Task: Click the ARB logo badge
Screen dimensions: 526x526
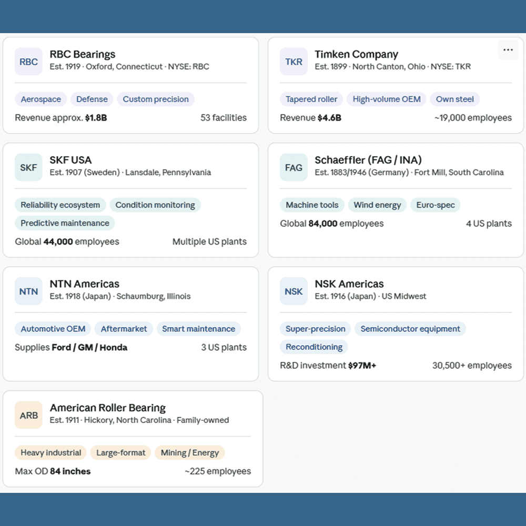Action: 28,416
